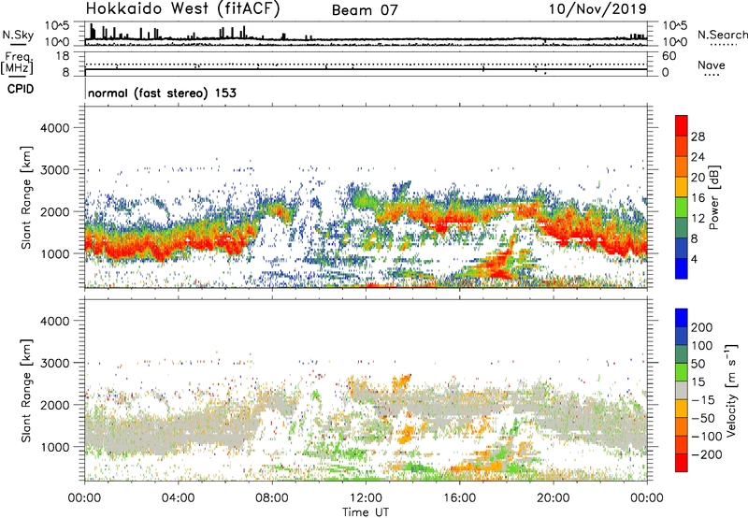Click the yellow Power colorbar segment between 16 and 20
This screenshot has height=518, width=748.
(682, 187)
